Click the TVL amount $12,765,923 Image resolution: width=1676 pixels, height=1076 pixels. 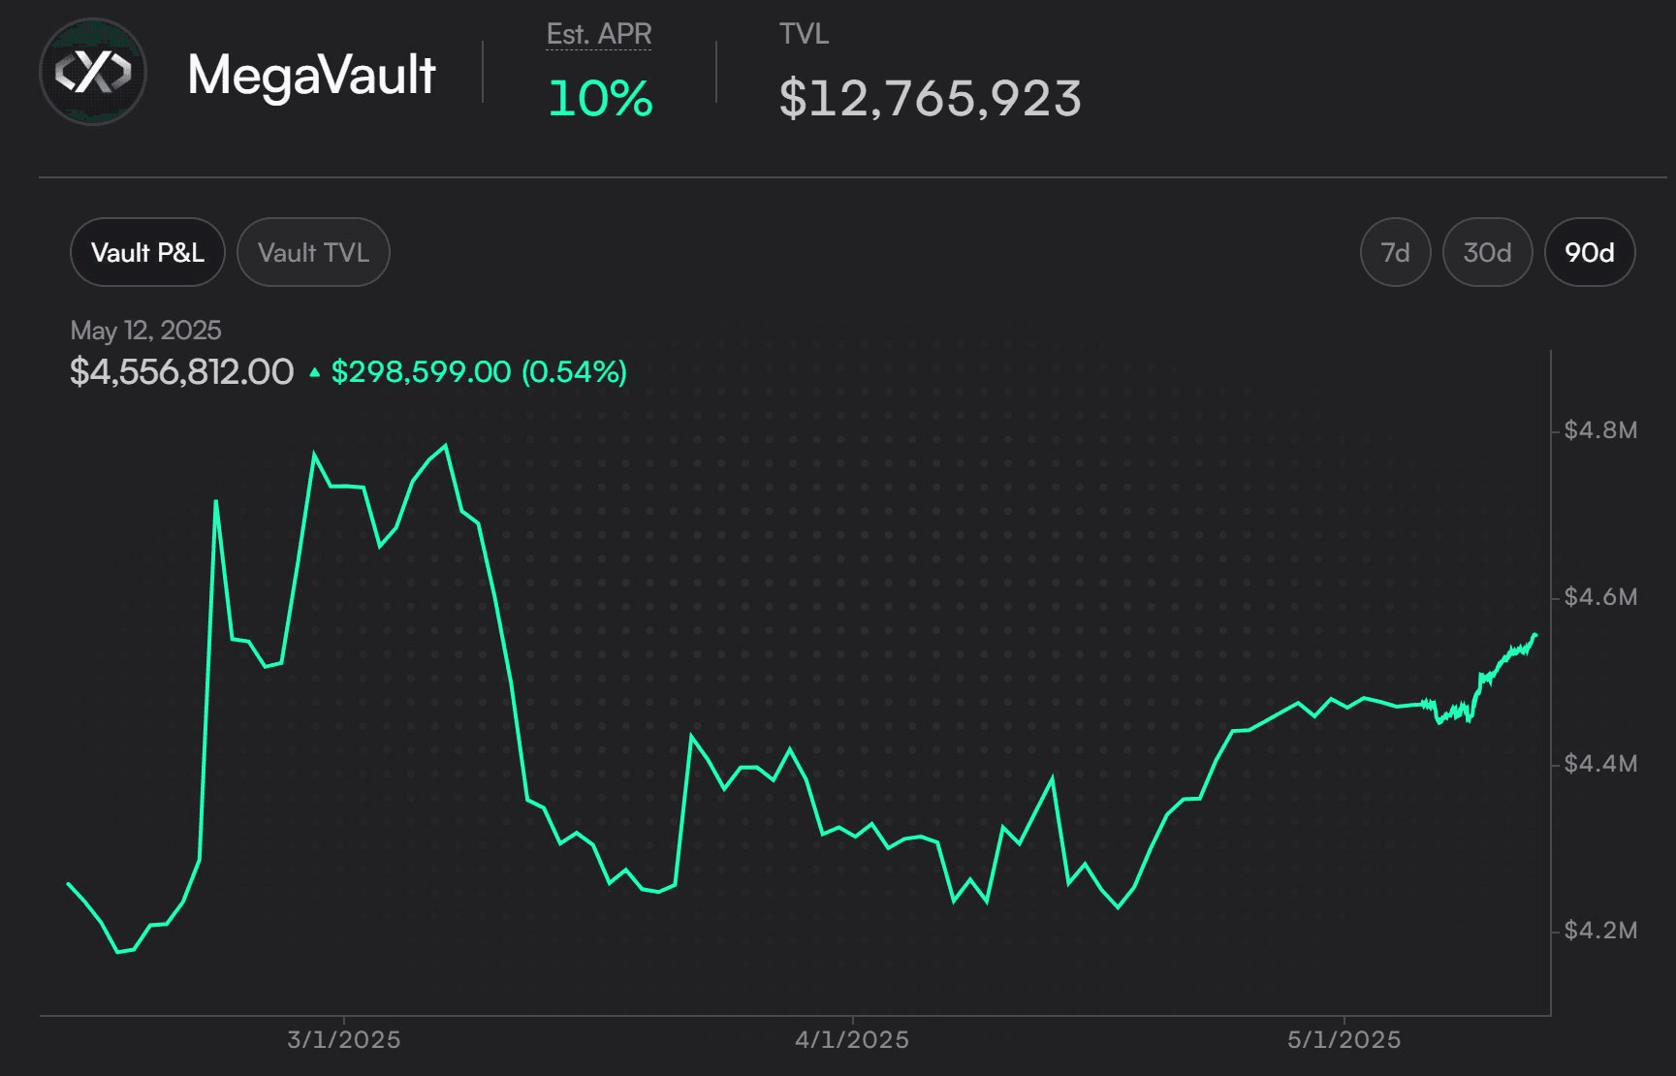click(x=930, y=98)
